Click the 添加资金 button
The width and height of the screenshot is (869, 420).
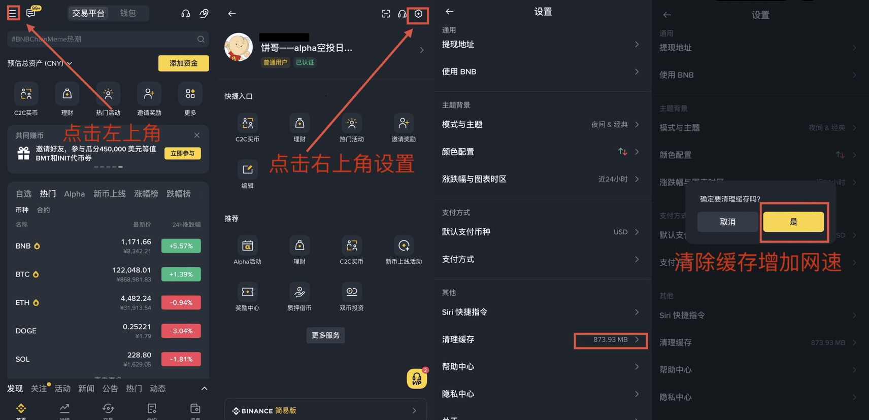tap(183, 63)
